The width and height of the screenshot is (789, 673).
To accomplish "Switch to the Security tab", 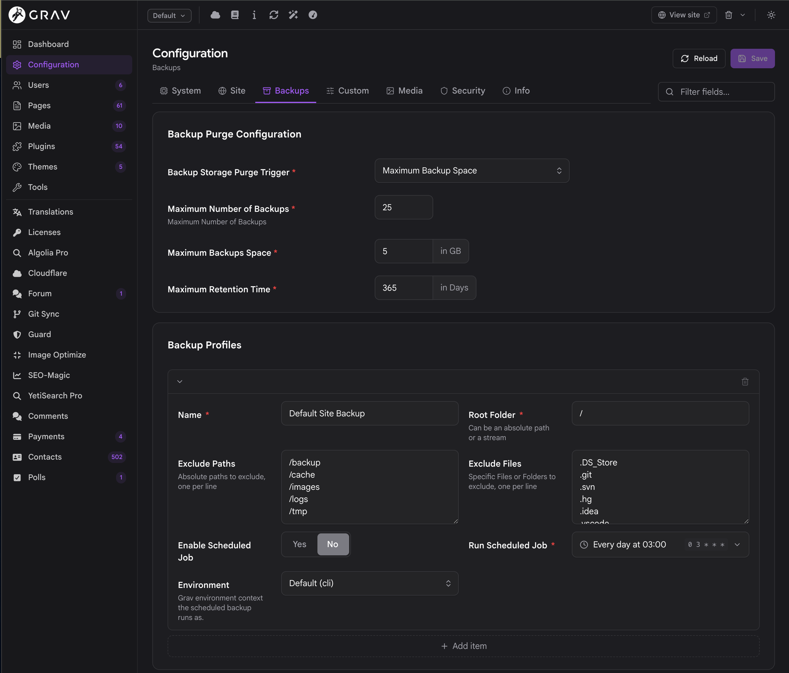I will pyautogui.click(x=463, y=91).
